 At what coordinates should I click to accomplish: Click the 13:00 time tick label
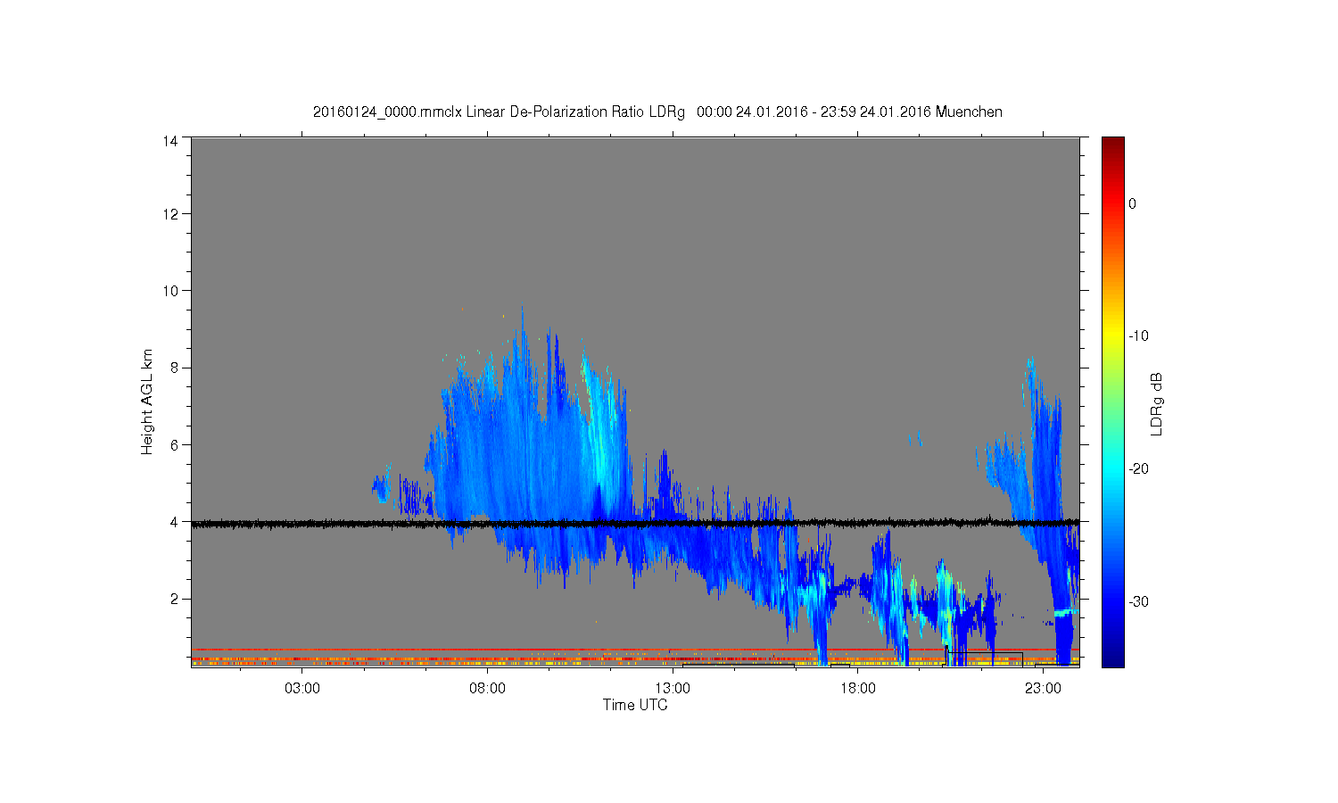click(673, 689)
